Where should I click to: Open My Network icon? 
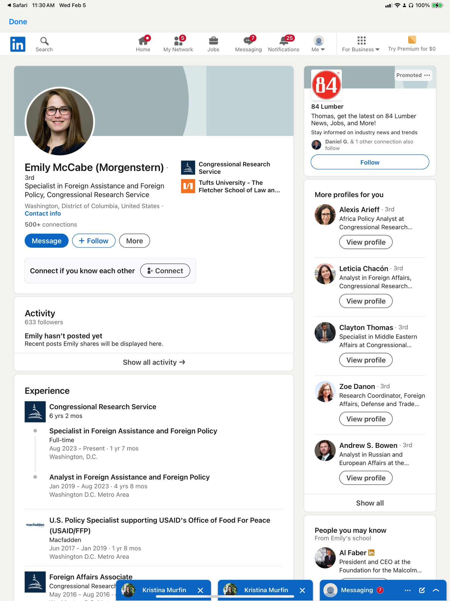[x=178, y=44]
